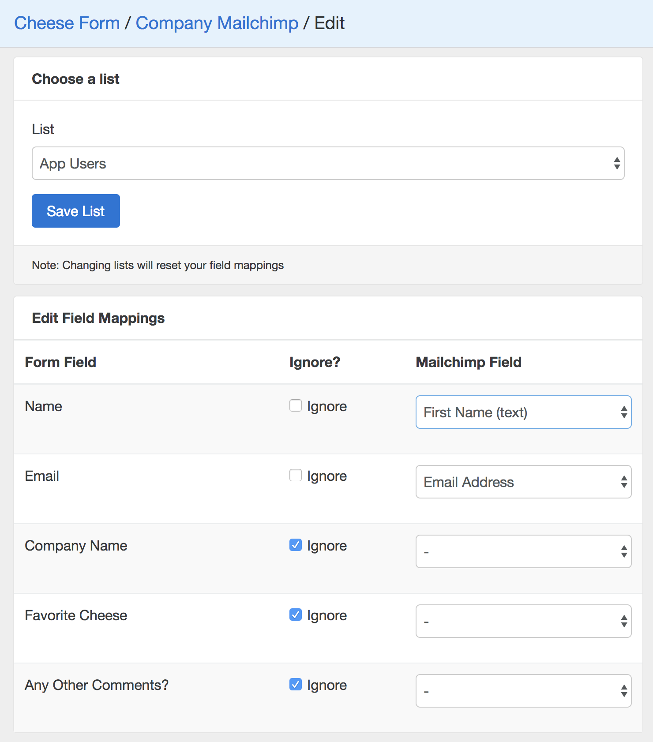Check Ignore for the Name field
Viewport: 653px width, 742px height.
[x=296, y=405]
